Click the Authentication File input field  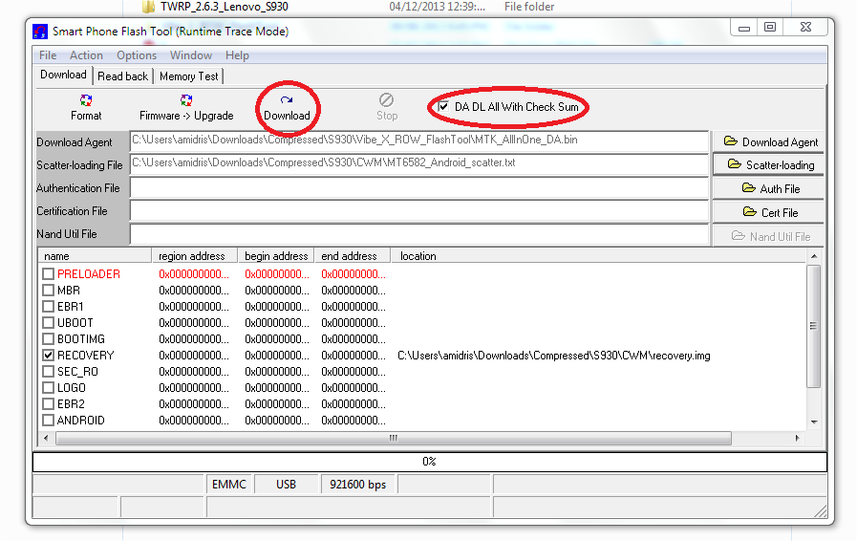pyautogui.click(x=419, y=187)
